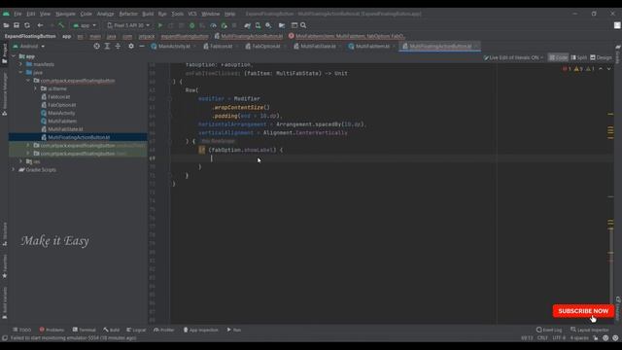Click the Make Project hammer icon
This screenshot has height=350, width=622.
pos(61,25)
